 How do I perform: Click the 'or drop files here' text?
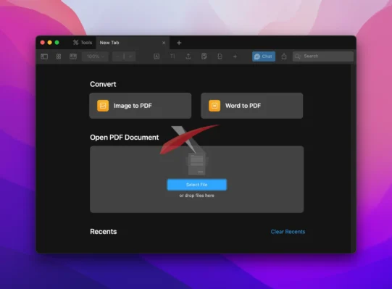197,196
